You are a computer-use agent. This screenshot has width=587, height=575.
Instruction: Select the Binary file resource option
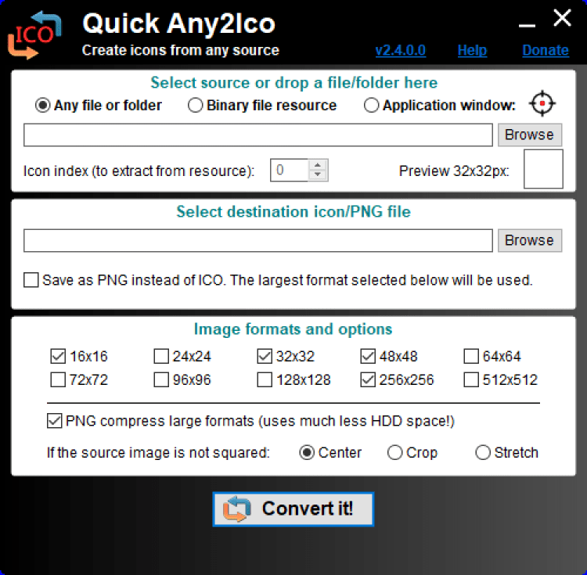(x=196, y=106)
